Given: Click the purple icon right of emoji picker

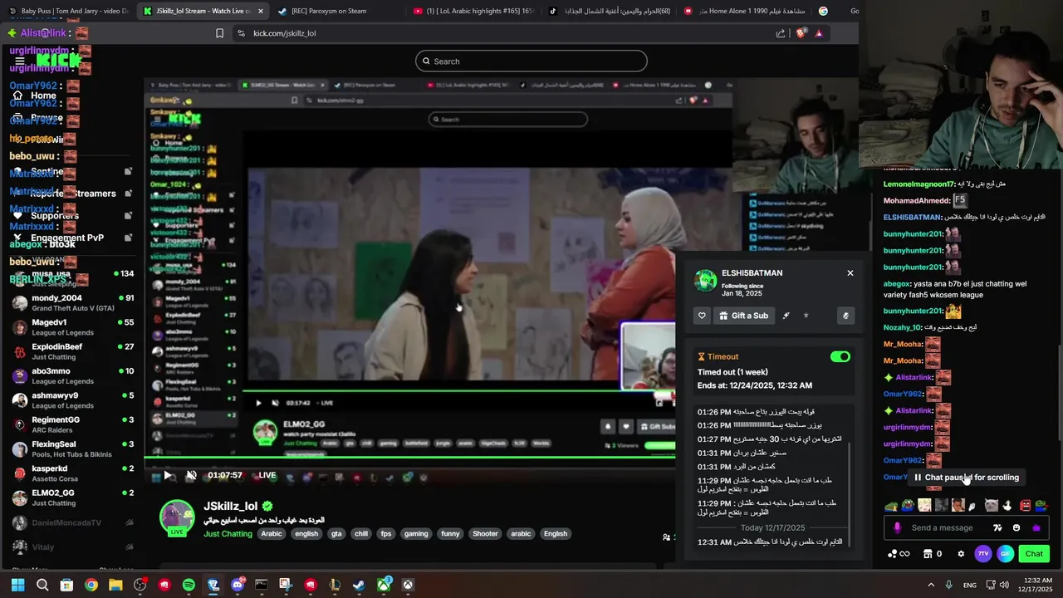Looking at the screenshot, I should (1036, 527).
